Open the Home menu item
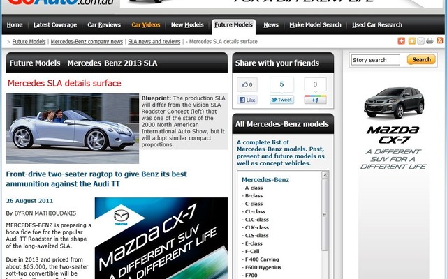The image size is (447, 279). click(15, 25)
